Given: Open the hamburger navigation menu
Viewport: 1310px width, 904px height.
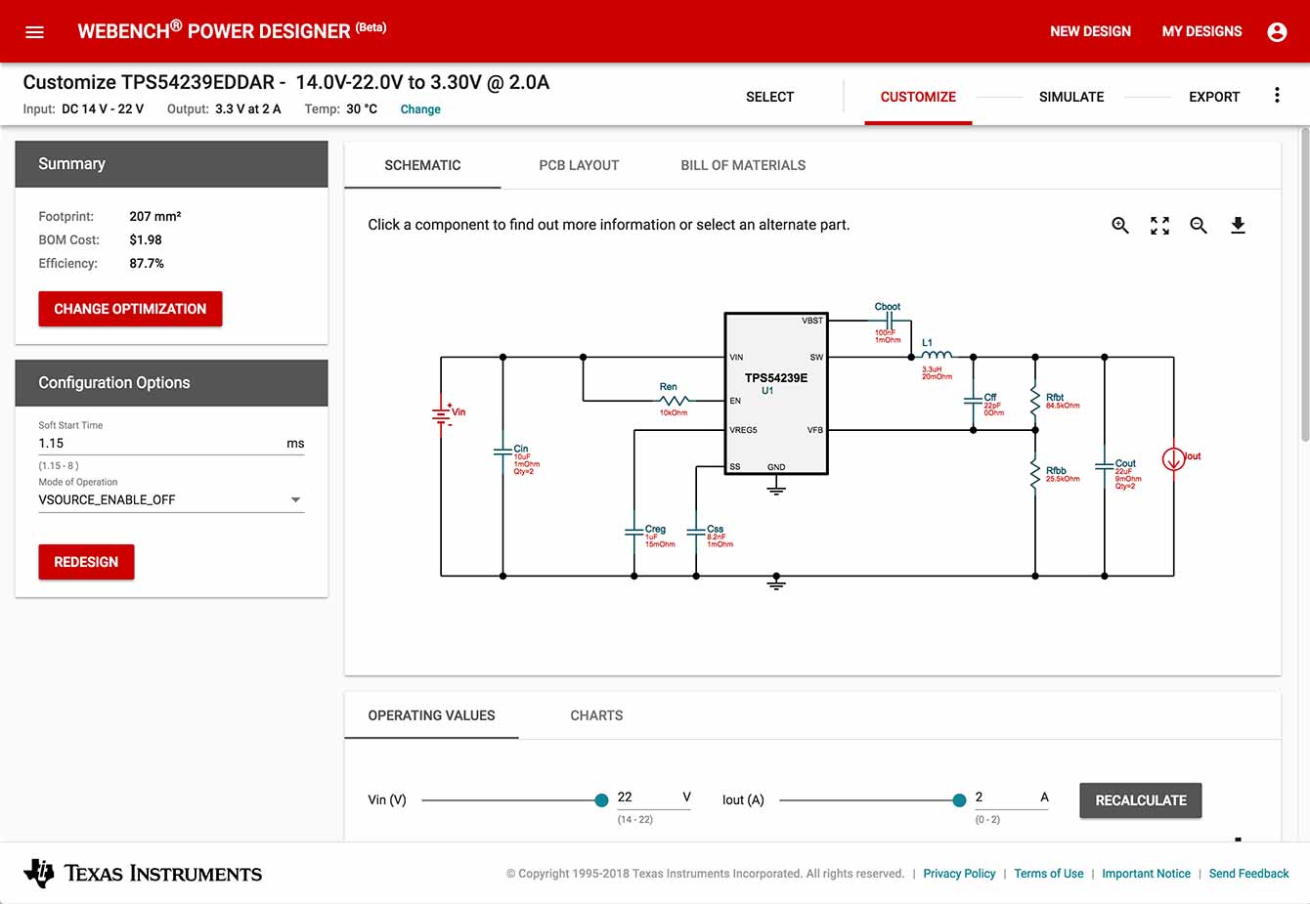Looking at the screenshot, I should click(x=34, y=32).
